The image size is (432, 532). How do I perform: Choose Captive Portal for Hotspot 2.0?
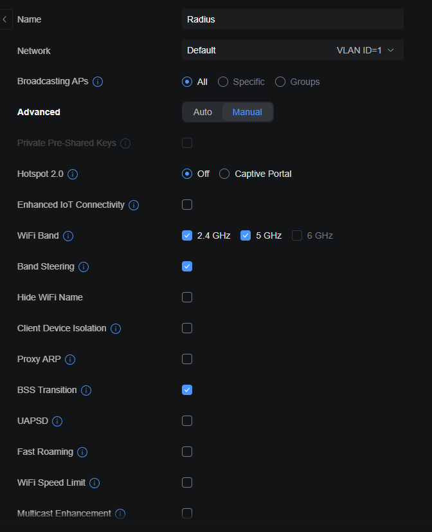(224, 174)
